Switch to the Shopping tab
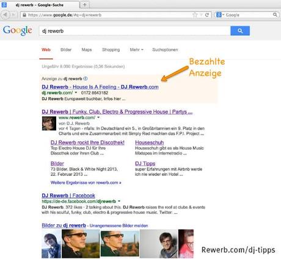 click(x=111, y=49)
